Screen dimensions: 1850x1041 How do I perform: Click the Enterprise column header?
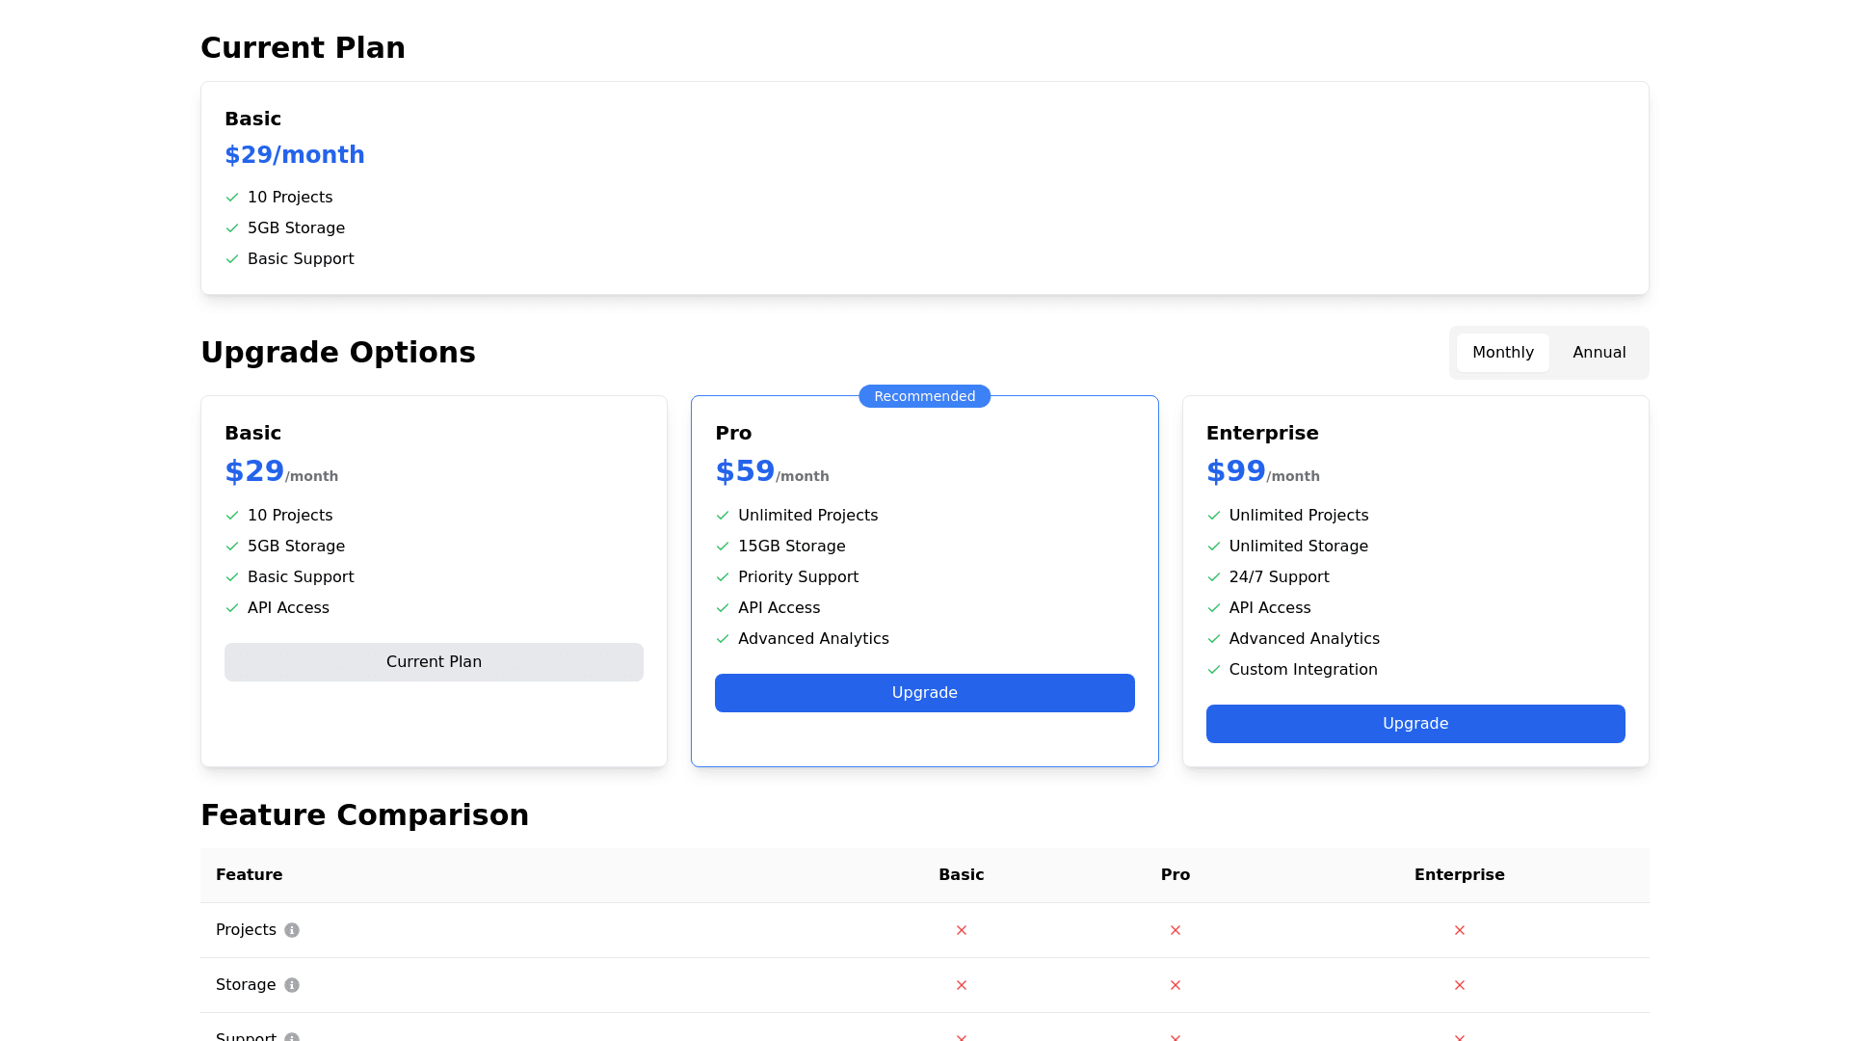1459,875
